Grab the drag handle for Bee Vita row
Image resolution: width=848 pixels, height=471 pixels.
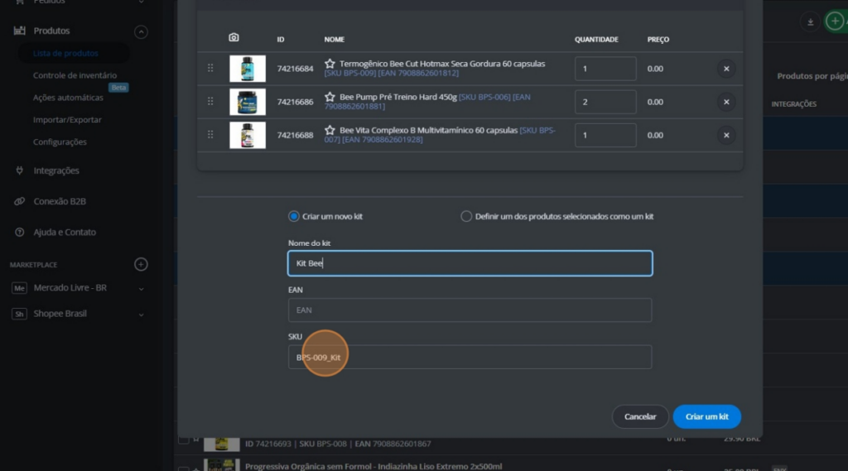click(210, 135)
